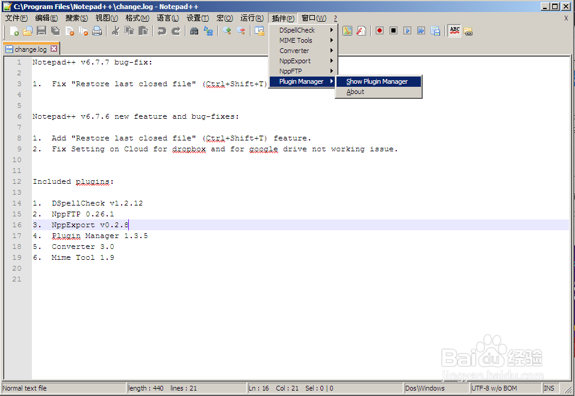Click the line 'DSpellCheck v1.2.12'
Viewport: 575px width, 396px height.
[x=97, y=203]
